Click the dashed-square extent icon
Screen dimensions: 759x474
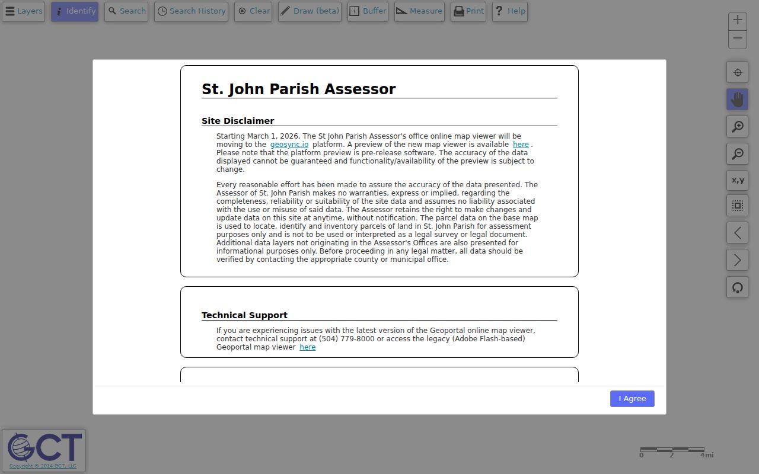coord(738,206)
